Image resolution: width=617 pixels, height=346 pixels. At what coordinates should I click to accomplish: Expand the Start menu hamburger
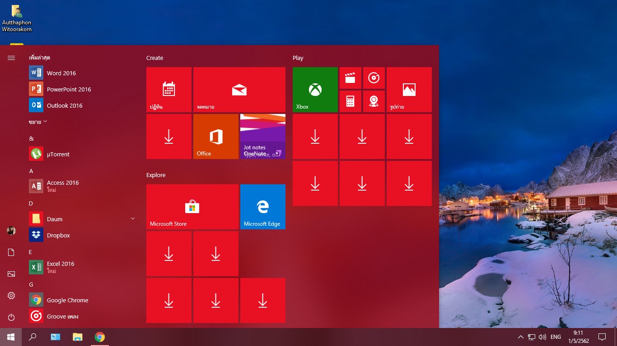pyautogui.click(x=11, y=58)
